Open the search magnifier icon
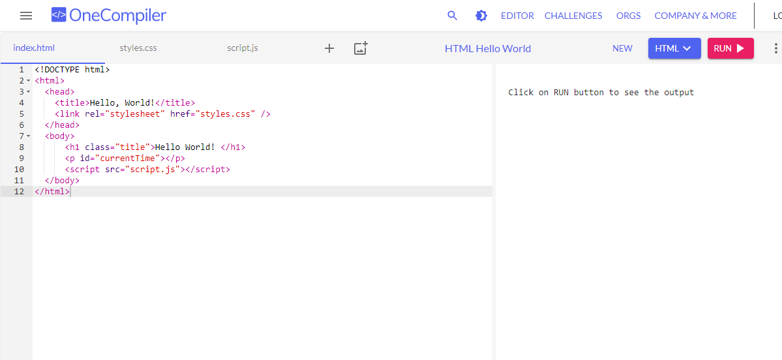 pos(453,16)
